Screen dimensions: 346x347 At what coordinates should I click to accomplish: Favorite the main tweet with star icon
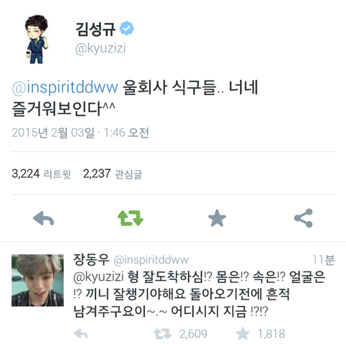[217, 218]
